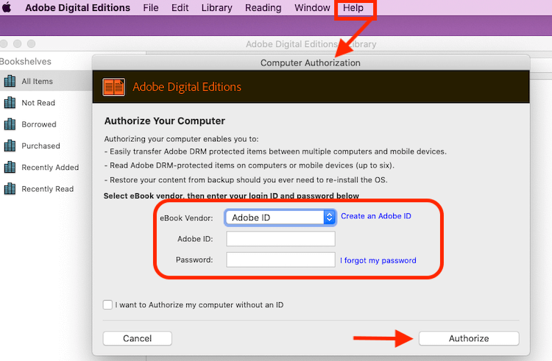Focus the Adobe ID input field

point(280,239)
